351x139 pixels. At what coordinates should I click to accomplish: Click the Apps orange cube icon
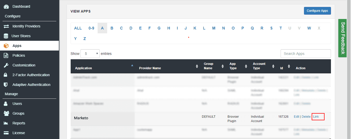6,46
